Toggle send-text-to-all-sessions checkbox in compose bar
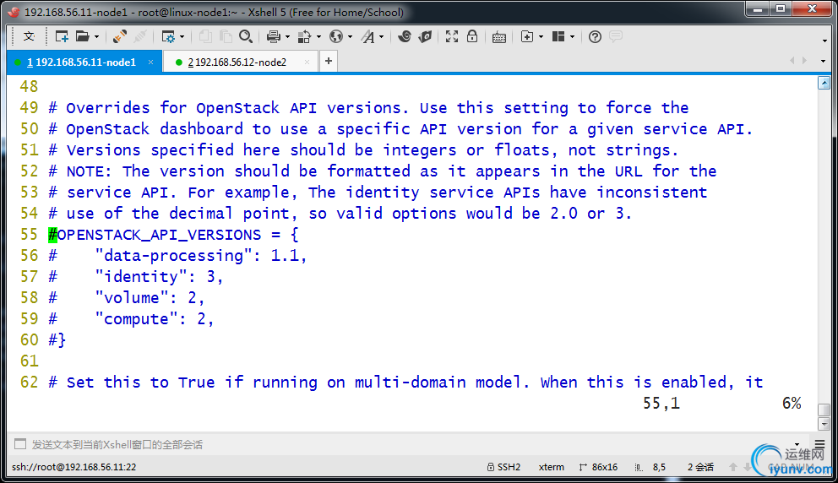 click(20, 444)
